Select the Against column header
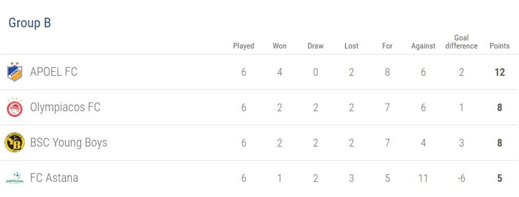Viewport: 519px width, 197px height. 423,46
